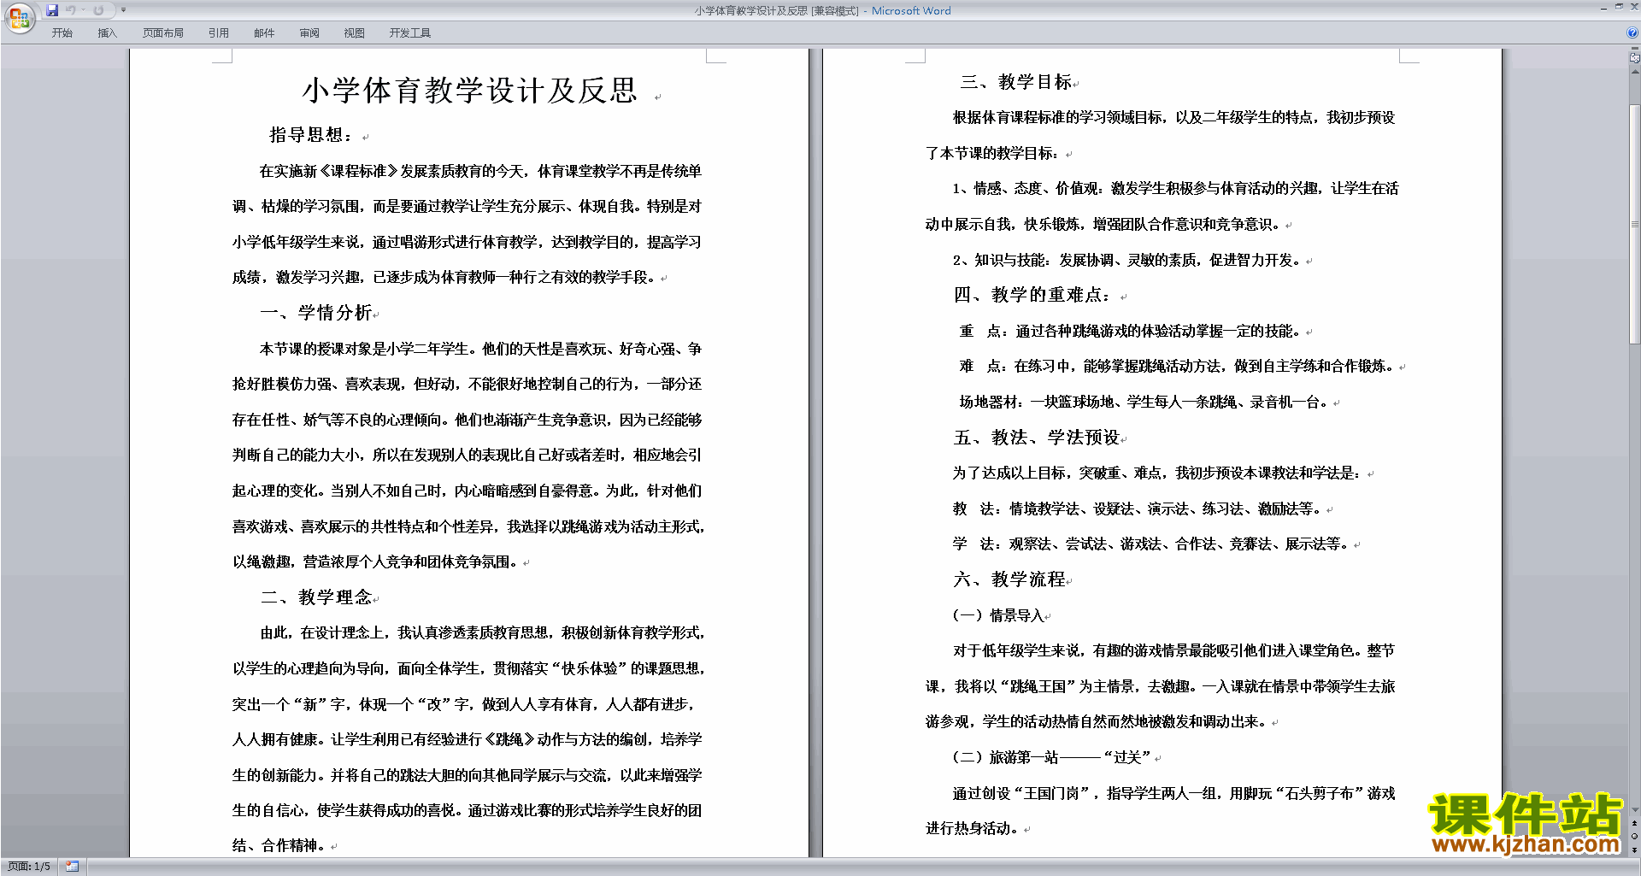Click the macro recording icon in status bar

[x=72, y=867]
